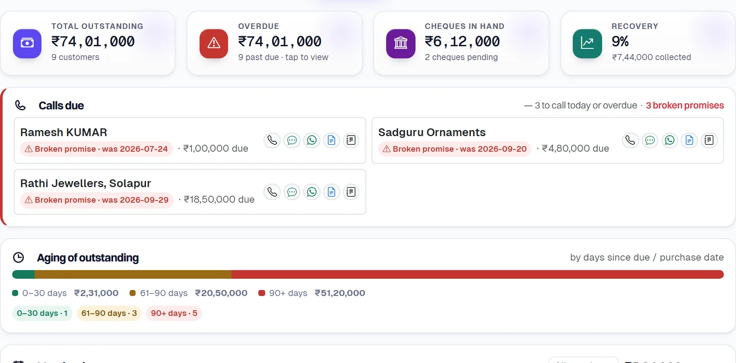WhatsApp Rathi Jewellers, Solapur
The width and height of the screenshot is (736, 363).
coord(312,192)
